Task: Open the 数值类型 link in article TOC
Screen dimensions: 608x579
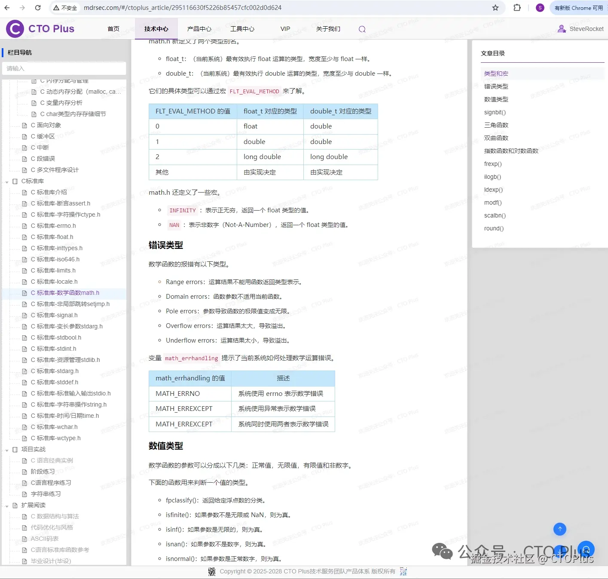Action: [x=496, y=99]
